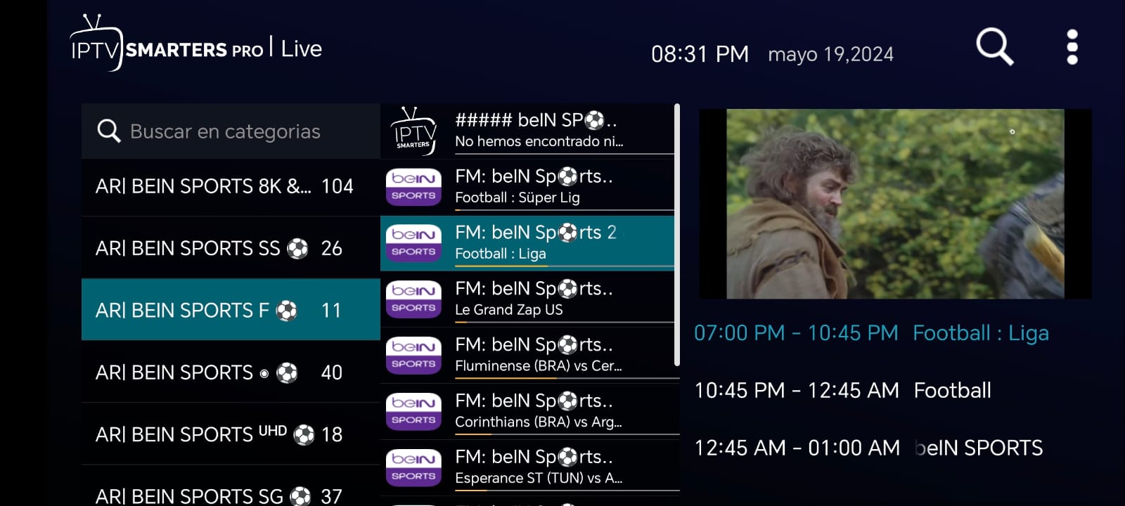Open AR| BEIN SPORTS UHD category
The height and width of the screenshot is (506, 1125).
[231, 434]
